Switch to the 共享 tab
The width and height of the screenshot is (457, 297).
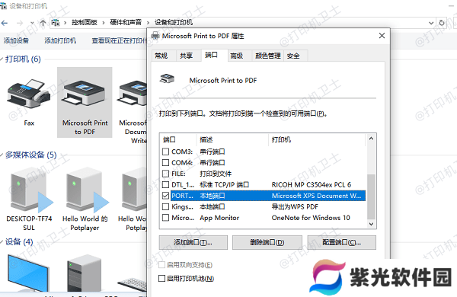click(187, 56)
